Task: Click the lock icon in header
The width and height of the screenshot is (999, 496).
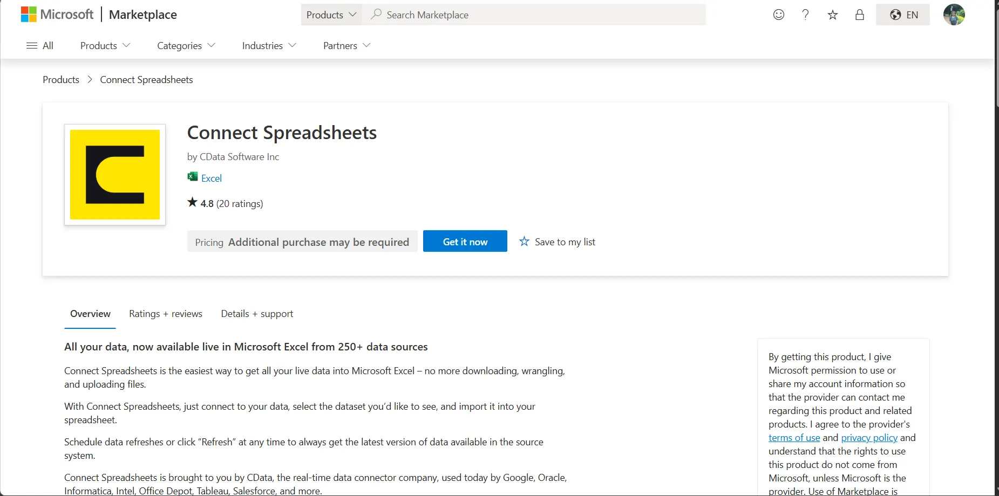Action: (x=859, y=15)
